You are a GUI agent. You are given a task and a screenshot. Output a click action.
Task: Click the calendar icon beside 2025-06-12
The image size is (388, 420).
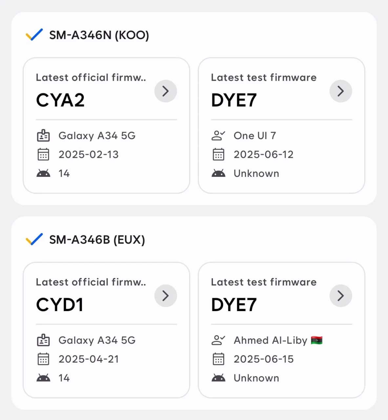218,154
